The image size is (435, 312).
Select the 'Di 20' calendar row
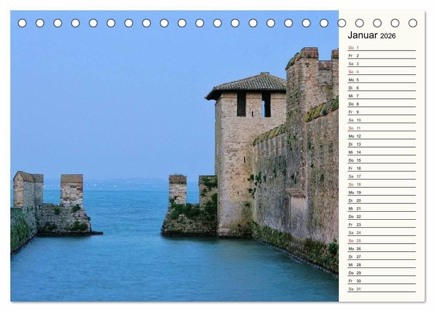(382, 200)
